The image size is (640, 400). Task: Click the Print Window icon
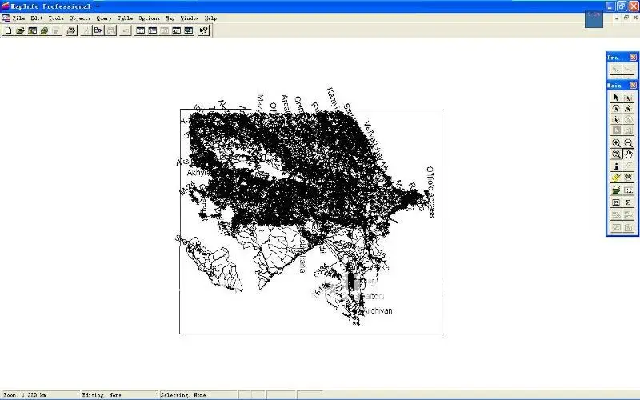point(71,30)
